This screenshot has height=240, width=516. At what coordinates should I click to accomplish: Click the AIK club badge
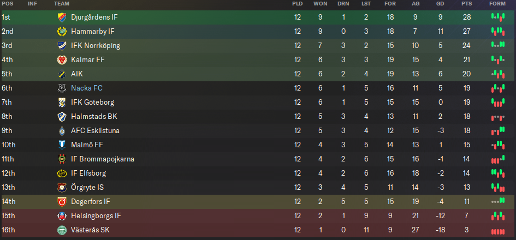61,74
